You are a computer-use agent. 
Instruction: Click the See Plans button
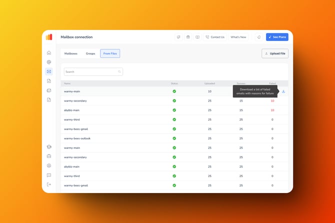click(277, 37)
